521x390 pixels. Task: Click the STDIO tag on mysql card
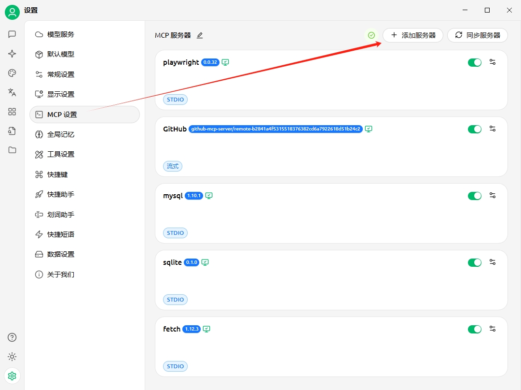[x=175, y=233]
